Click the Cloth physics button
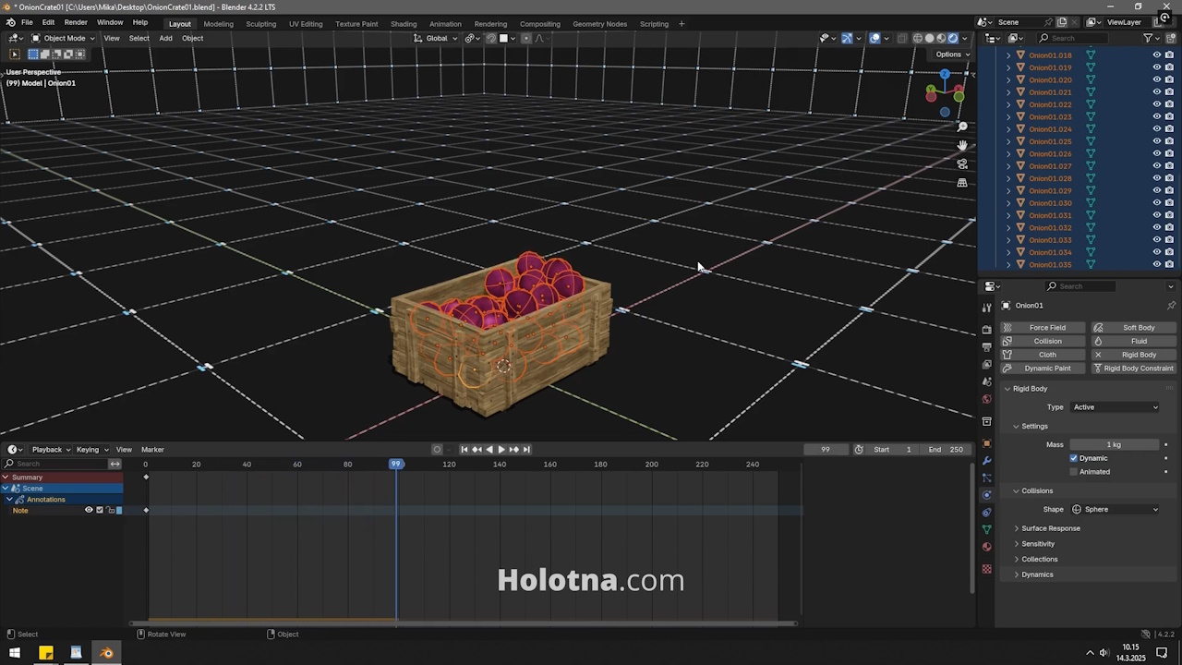Image resolution: width=1182 pixels, height=665 pixels. pos(1043,355)
